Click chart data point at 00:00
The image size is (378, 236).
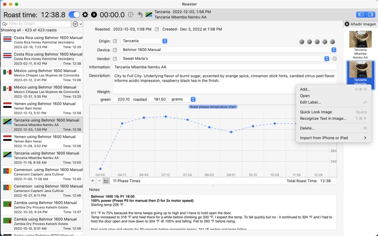pos(100,169)
